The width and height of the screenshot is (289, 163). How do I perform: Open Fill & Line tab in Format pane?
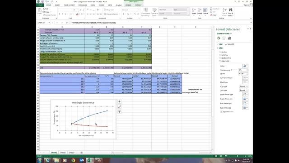tap(219, 38)
